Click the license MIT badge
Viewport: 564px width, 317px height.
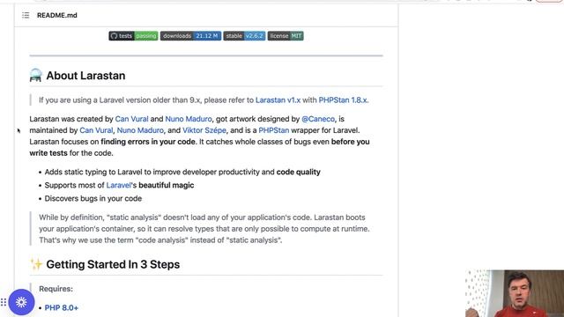click(x=286, y=36)
